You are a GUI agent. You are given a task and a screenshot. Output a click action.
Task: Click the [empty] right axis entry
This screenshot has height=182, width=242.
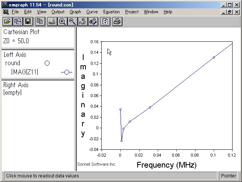[12, 93]
